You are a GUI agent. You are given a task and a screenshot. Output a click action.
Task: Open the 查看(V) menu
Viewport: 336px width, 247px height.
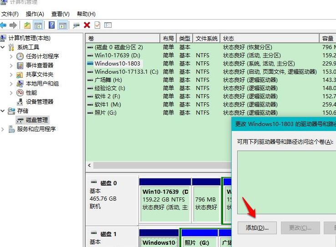(x=61, y=14)
